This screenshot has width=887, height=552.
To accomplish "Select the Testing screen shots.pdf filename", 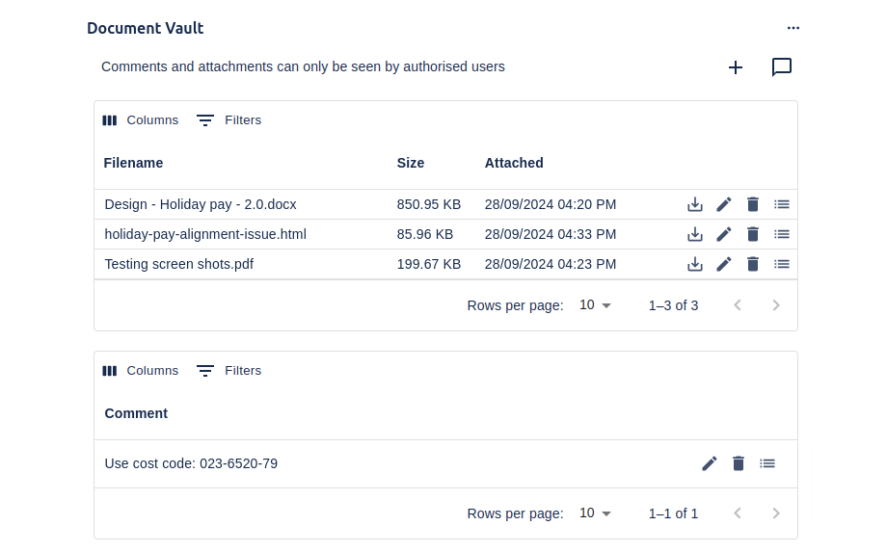I will click(178, 264).
